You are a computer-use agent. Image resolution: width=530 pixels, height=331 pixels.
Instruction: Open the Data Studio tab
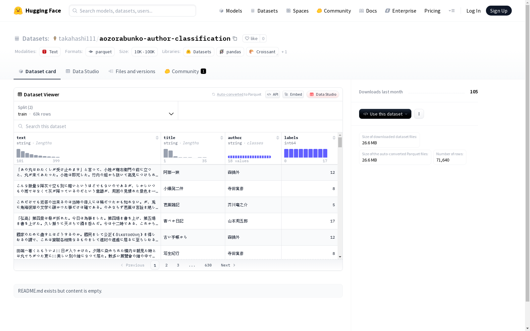[82, 71]
